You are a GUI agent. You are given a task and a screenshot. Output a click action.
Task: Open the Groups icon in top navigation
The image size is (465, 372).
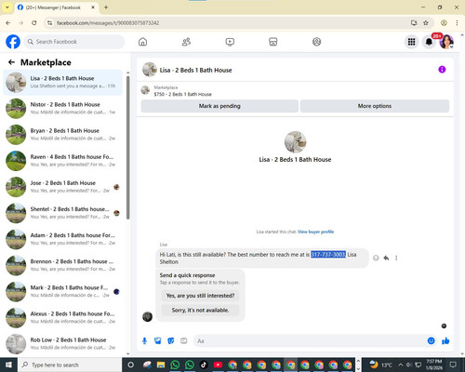(x=316, y=42)
